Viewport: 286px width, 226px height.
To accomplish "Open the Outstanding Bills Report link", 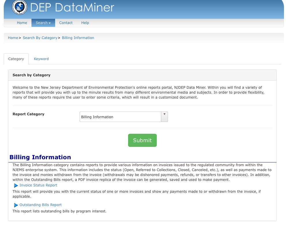I will [40, 205].
